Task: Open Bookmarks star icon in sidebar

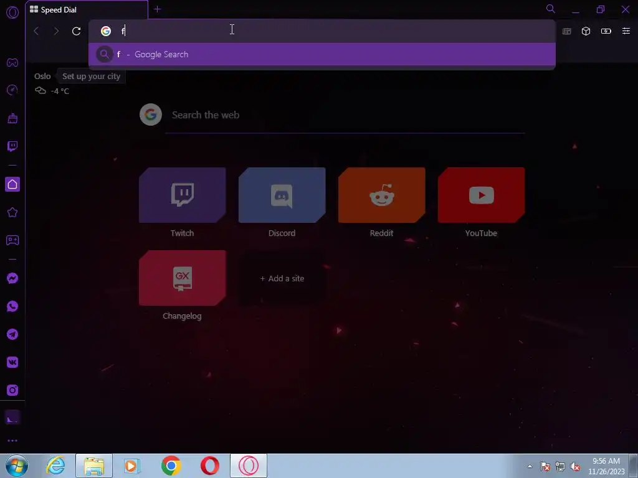Action: [12, 212]
